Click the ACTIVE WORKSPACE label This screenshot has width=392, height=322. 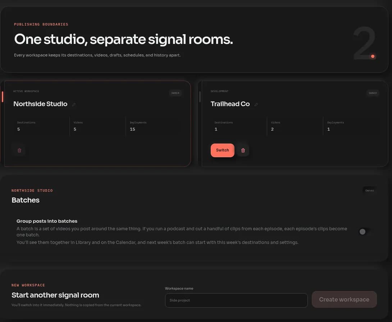point(26,91)
